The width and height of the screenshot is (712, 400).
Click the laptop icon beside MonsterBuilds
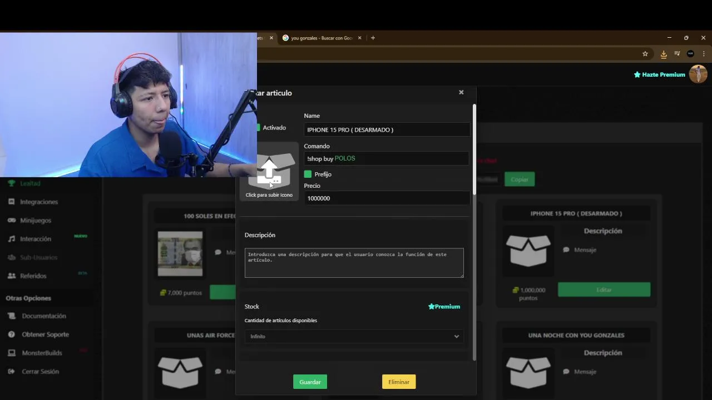pyautogui.click(x=11, y=353)
